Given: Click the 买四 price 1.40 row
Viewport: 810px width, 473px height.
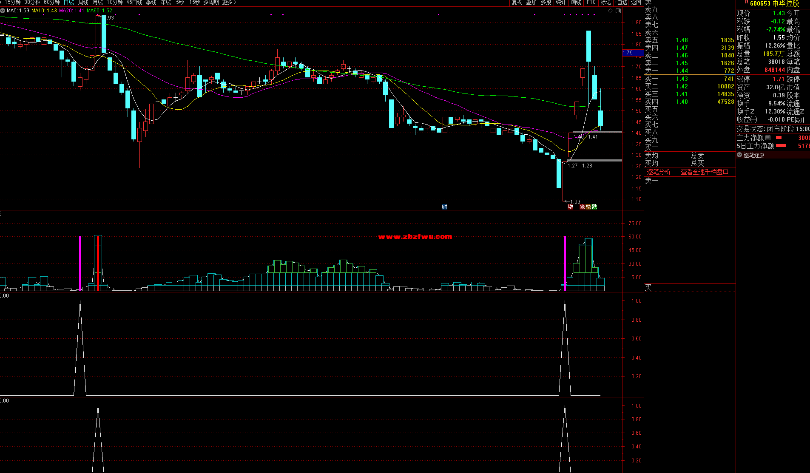Looking at the screenshot, I should pos(690,102).
